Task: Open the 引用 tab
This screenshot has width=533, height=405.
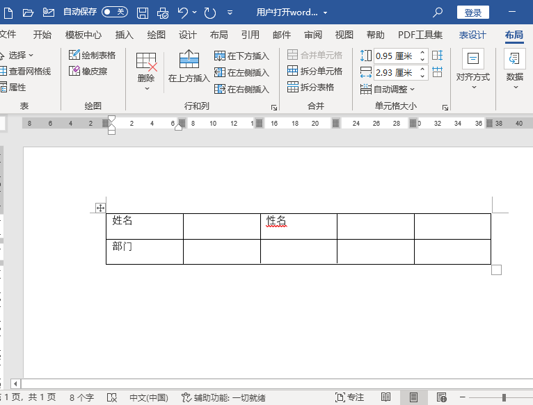Action: [250, 35]
